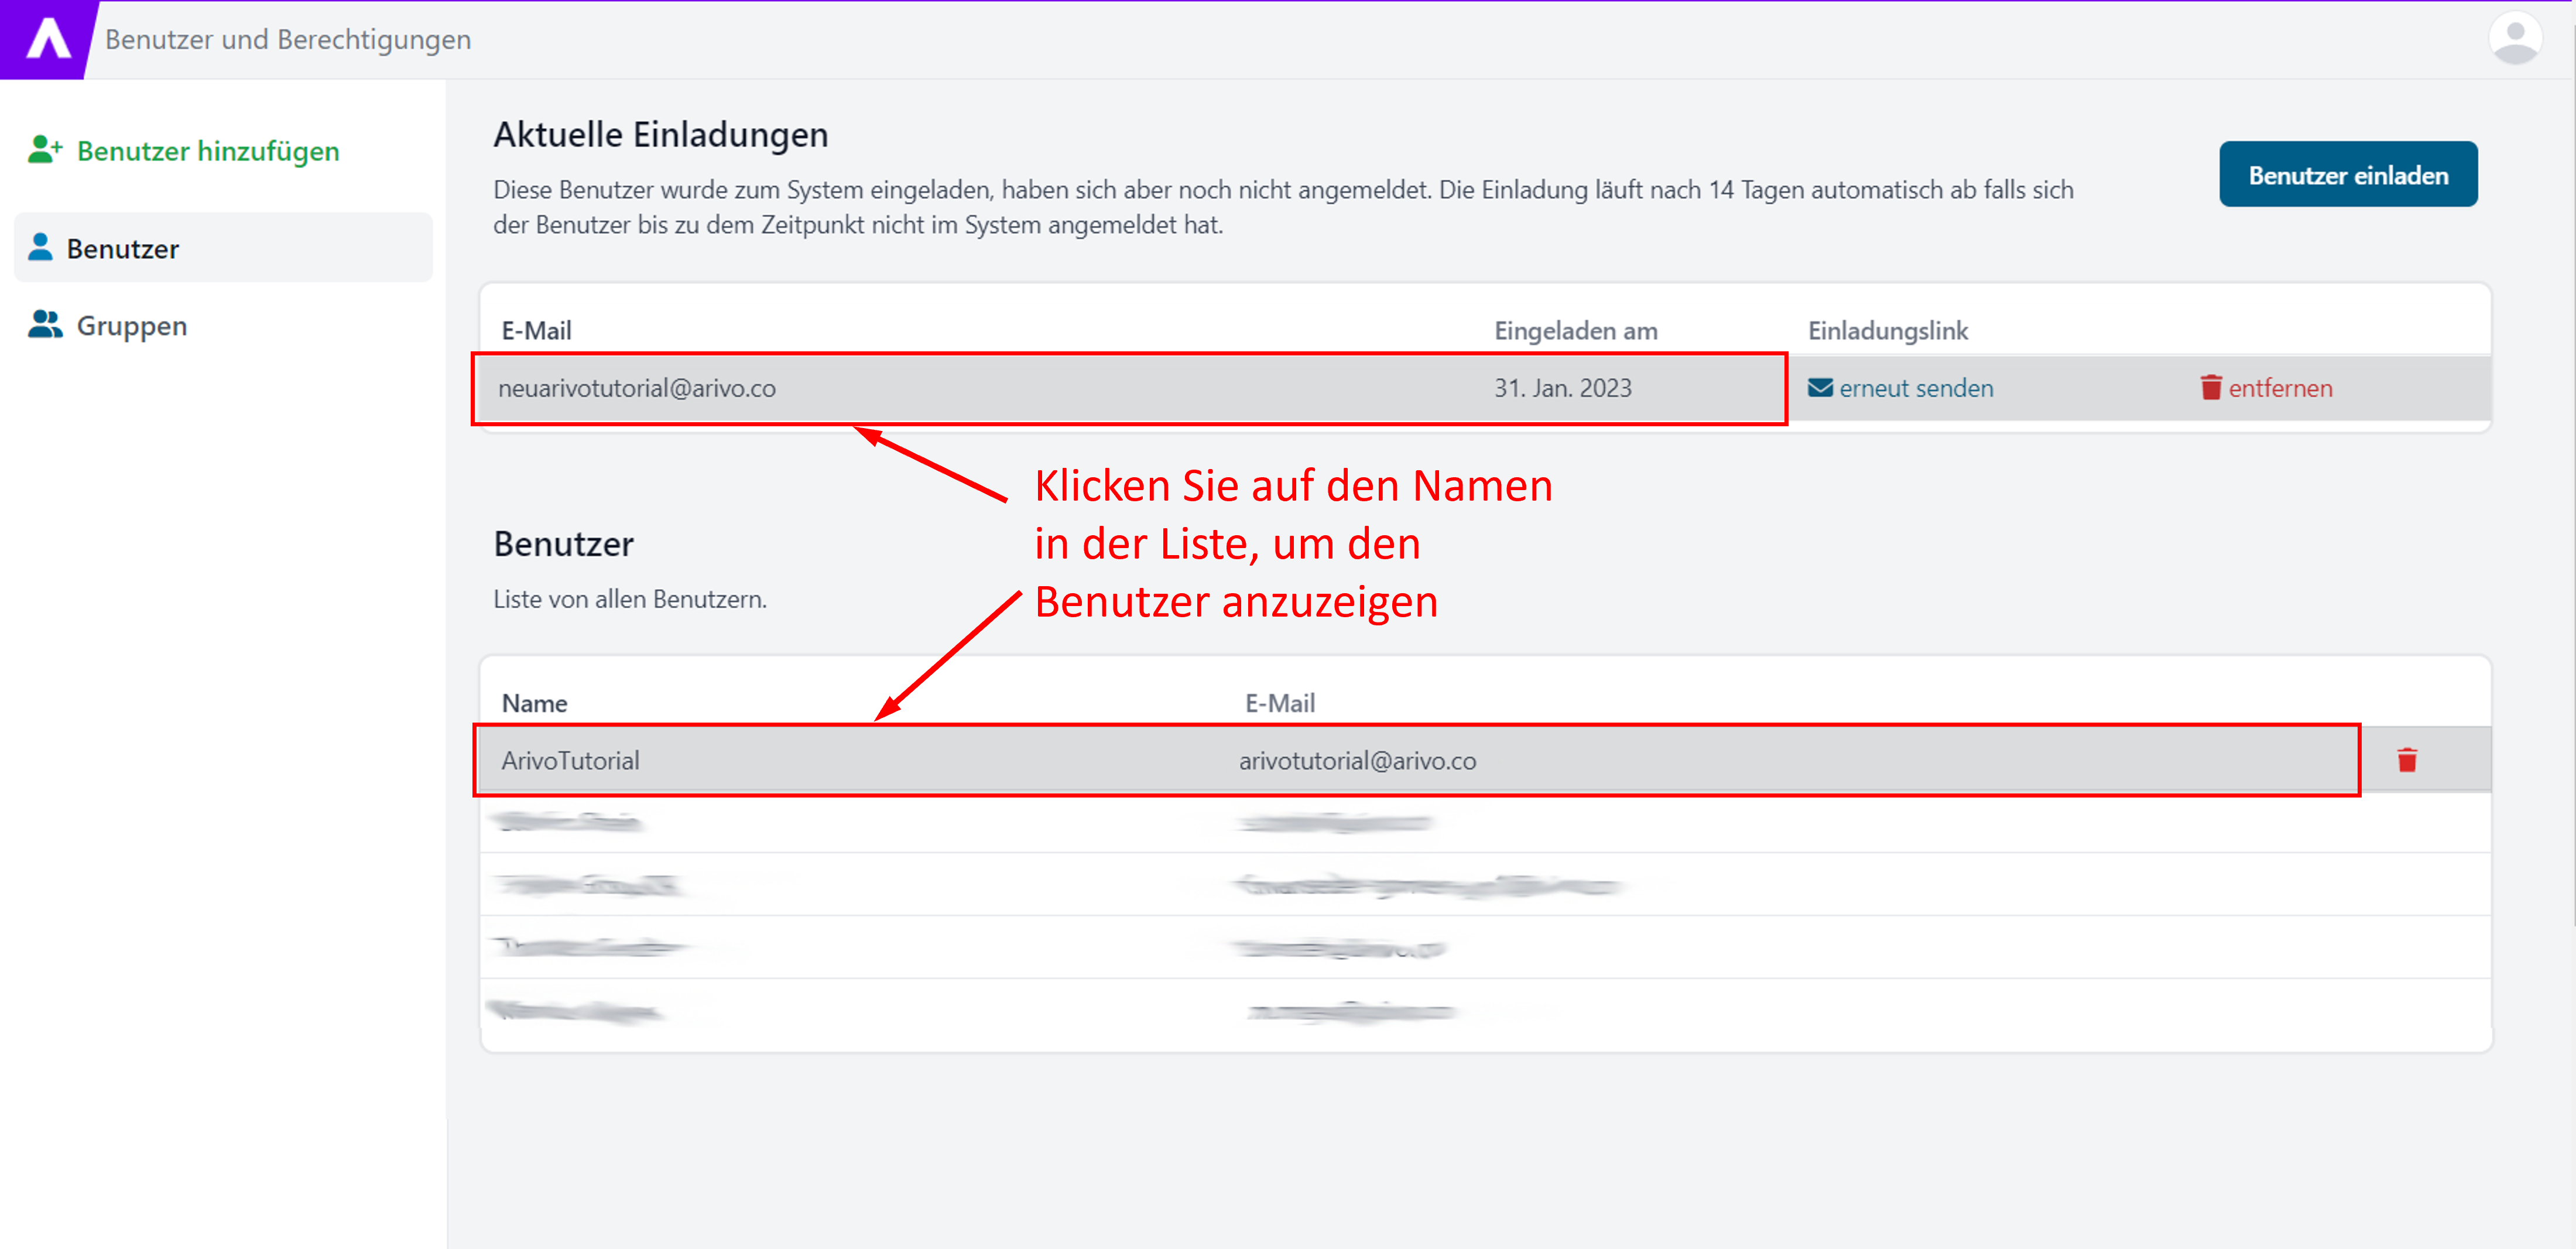The width and height of the screenshot is (2576, 1249).
Task: Click the envelope icon for erneut senden
Action: 1820,388
